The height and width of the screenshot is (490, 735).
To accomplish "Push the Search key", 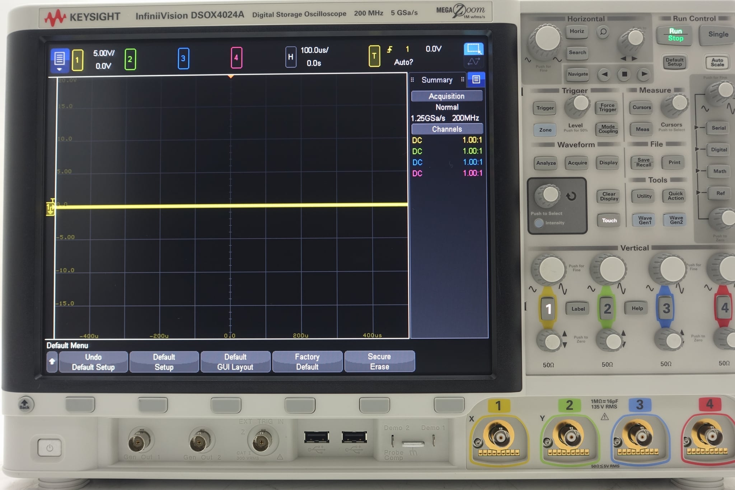I will [577, 52].
